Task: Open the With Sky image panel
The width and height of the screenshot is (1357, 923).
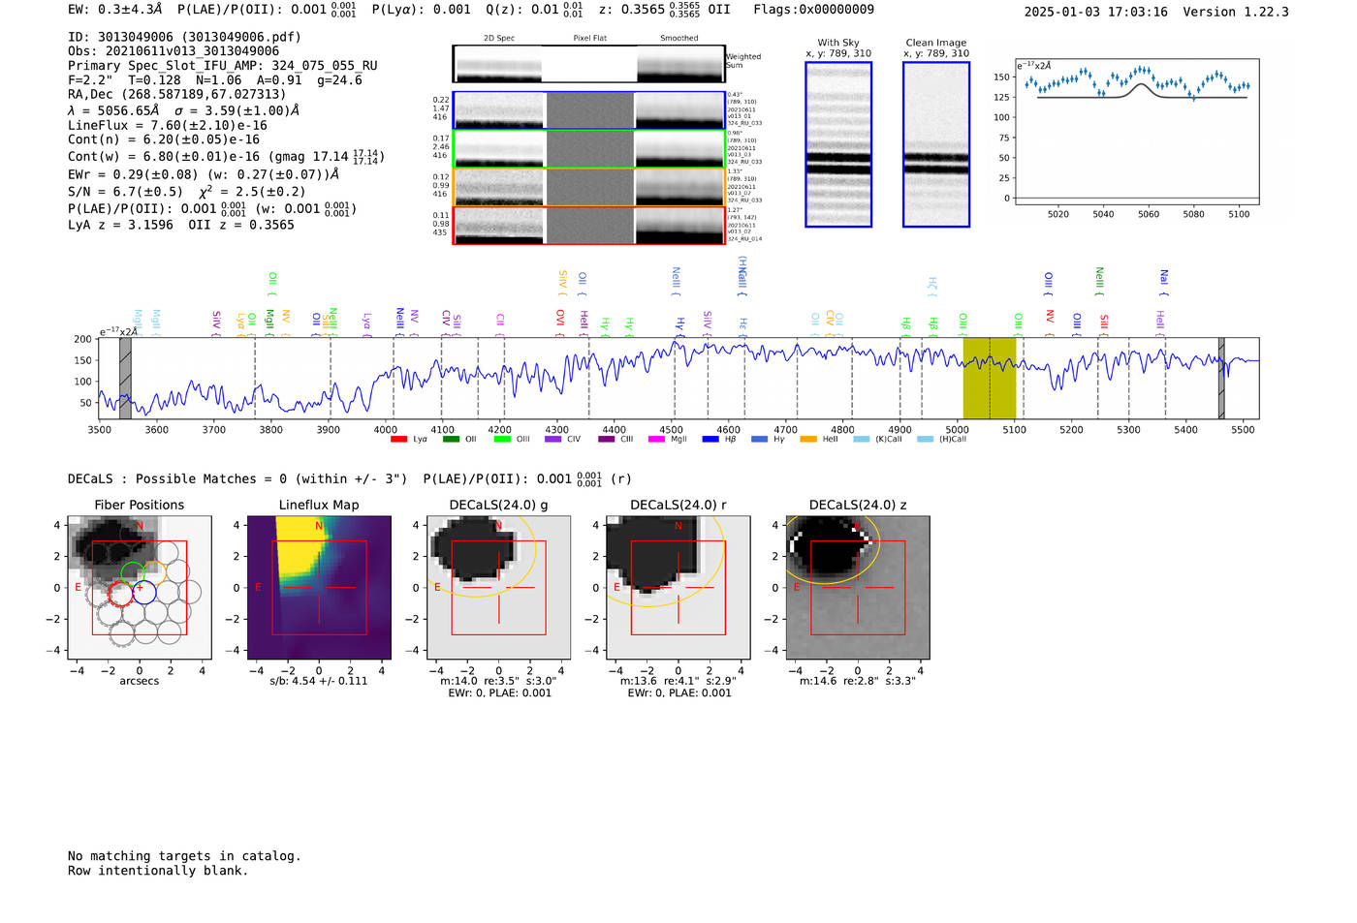Action: pyautogui.click(x=838, y=144)
